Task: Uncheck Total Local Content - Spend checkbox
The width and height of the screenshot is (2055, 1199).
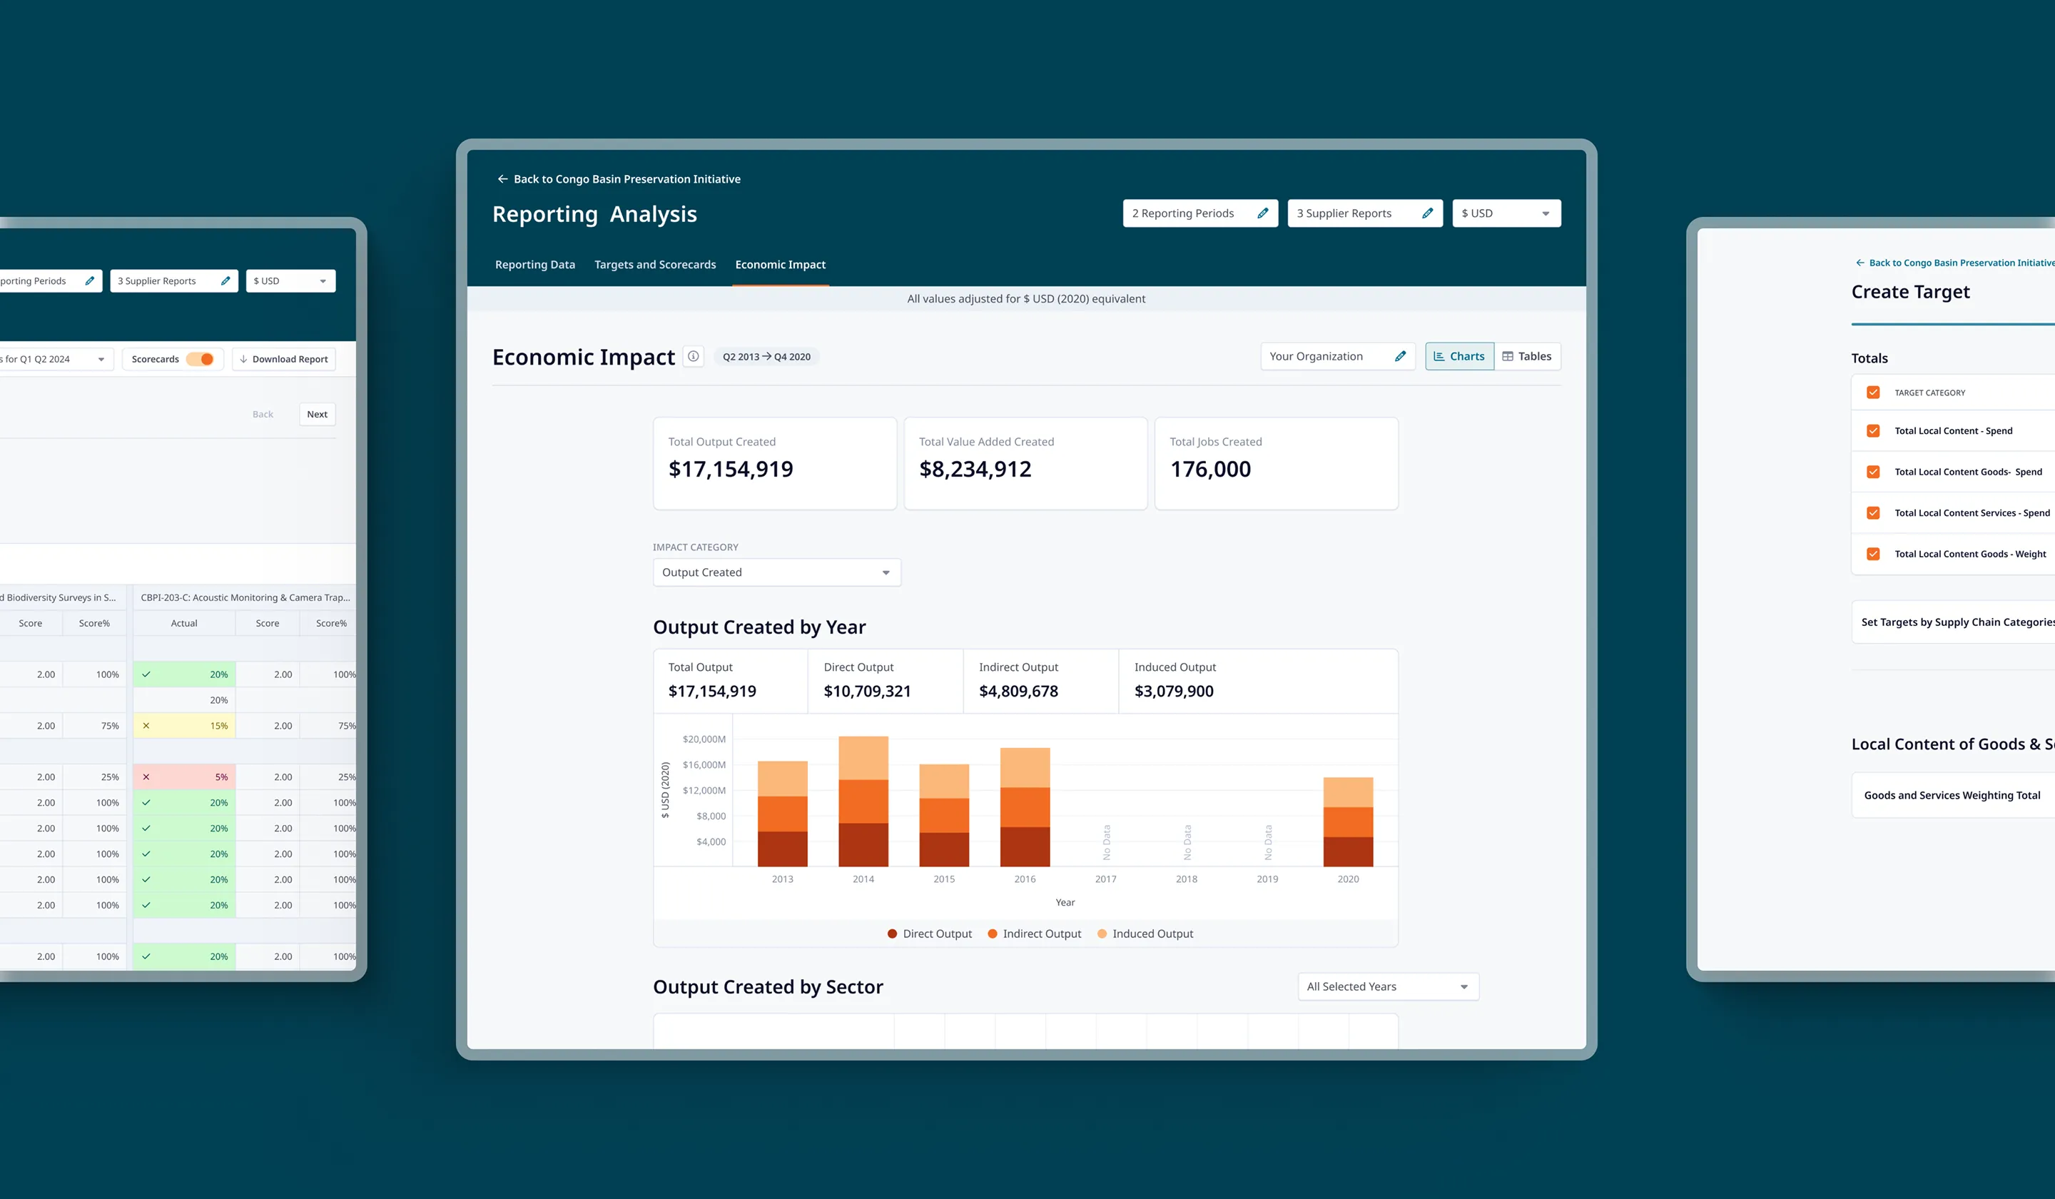Action: point(1873,430)
